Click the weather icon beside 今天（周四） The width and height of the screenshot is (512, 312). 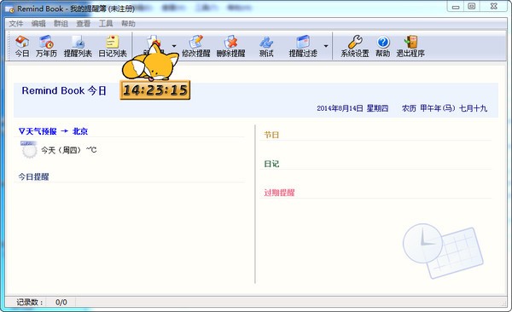coord(29,150)
